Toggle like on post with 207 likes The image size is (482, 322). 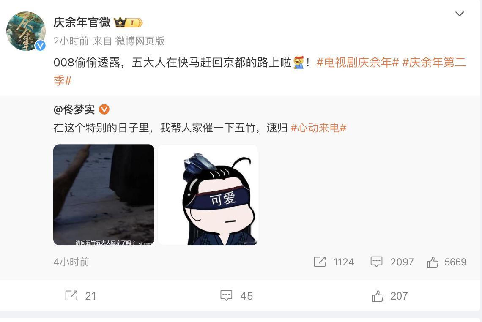click(378, 296)
